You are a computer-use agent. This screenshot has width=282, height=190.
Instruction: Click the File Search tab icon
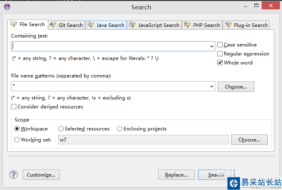click(14, 24)
